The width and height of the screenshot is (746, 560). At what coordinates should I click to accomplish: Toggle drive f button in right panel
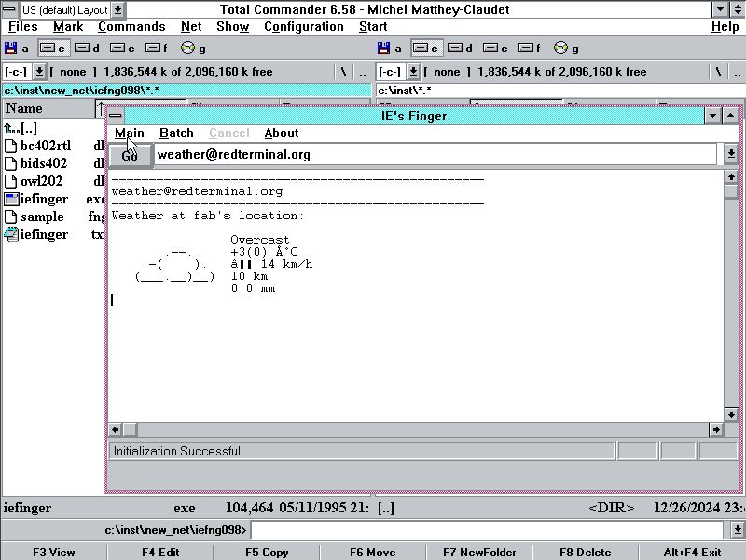coord(531,49)
